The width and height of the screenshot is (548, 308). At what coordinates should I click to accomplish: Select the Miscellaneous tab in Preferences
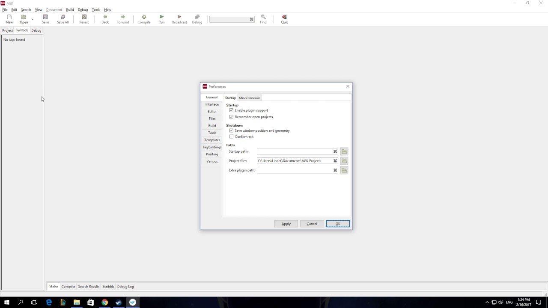(x=249, y=98)
